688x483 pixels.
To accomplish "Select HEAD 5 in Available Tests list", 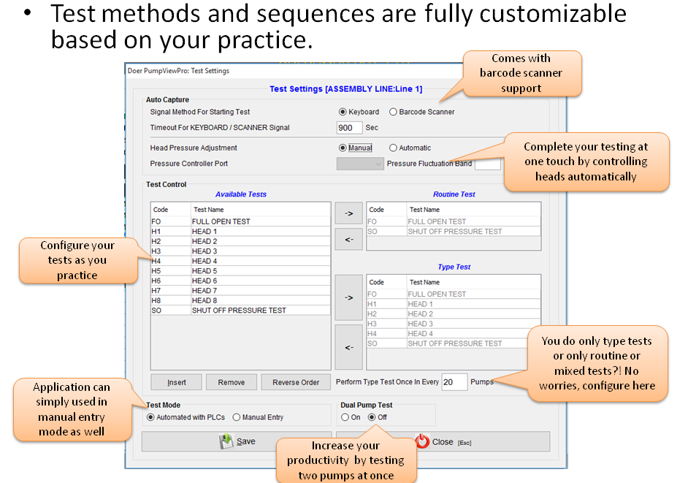I will click(x=205, y=271).
